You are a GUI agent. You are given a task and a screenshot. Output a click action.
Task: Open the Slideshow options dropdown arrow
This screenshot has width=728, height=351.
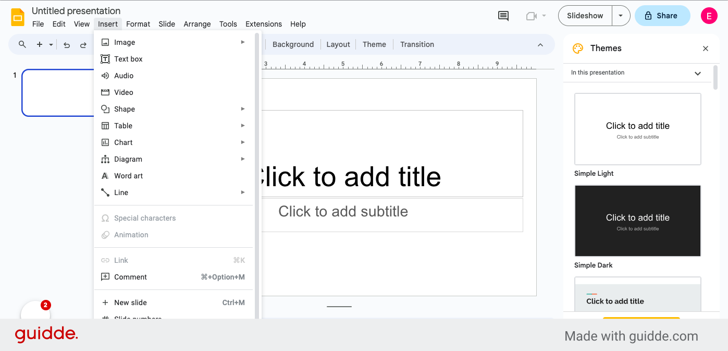621,16
